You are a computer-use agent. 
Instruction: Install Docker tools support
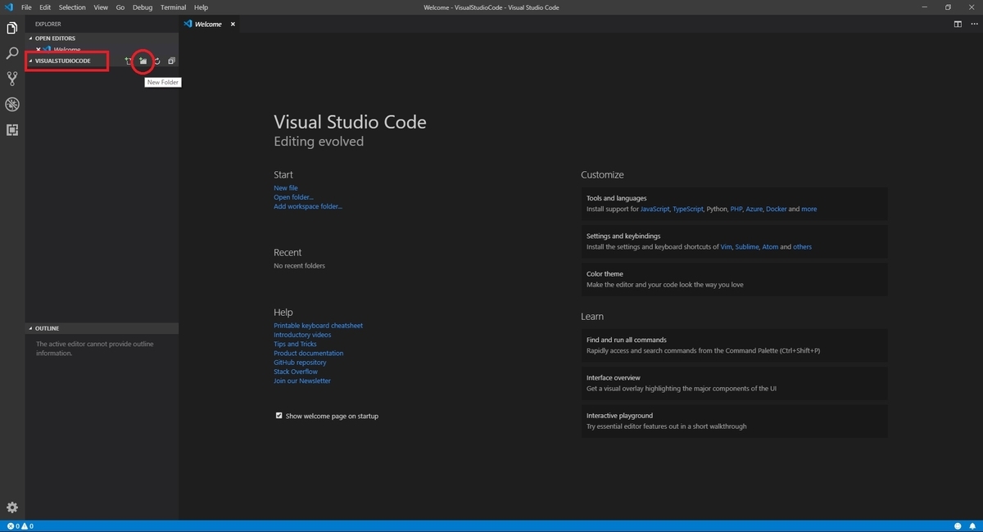point(777,210)
